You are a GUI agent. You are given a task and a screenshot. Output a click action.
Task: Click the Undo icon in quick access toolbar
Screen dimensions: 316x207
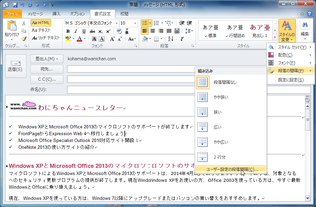[22, 5]
